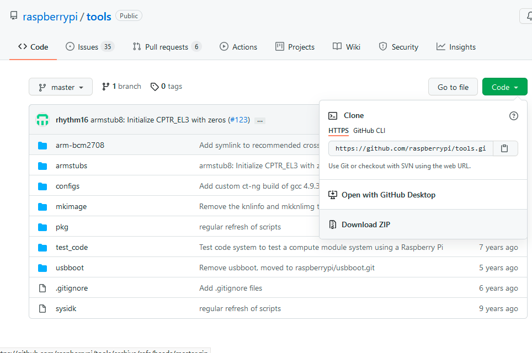Click the .gitignore file icon
532x353 pixels.
(42, 288)
